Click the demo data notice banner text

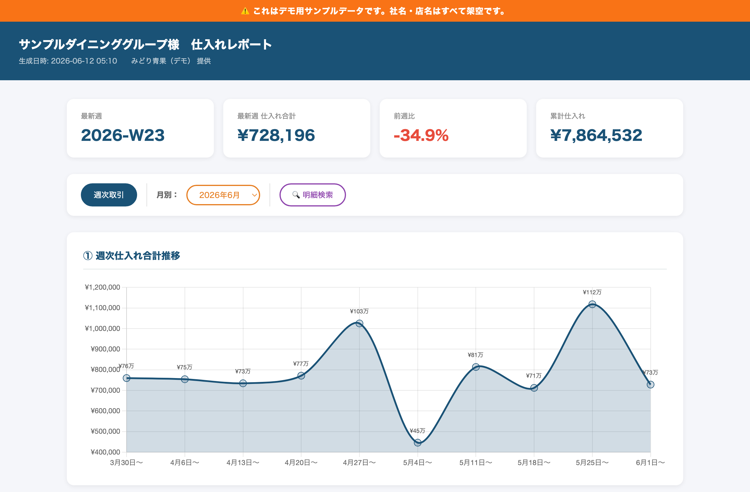tap(379, 11)
